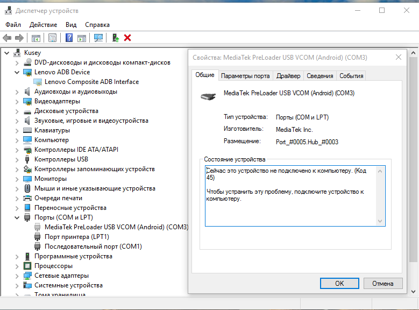Click the device icon in properties dialog

tap(208, 96)
